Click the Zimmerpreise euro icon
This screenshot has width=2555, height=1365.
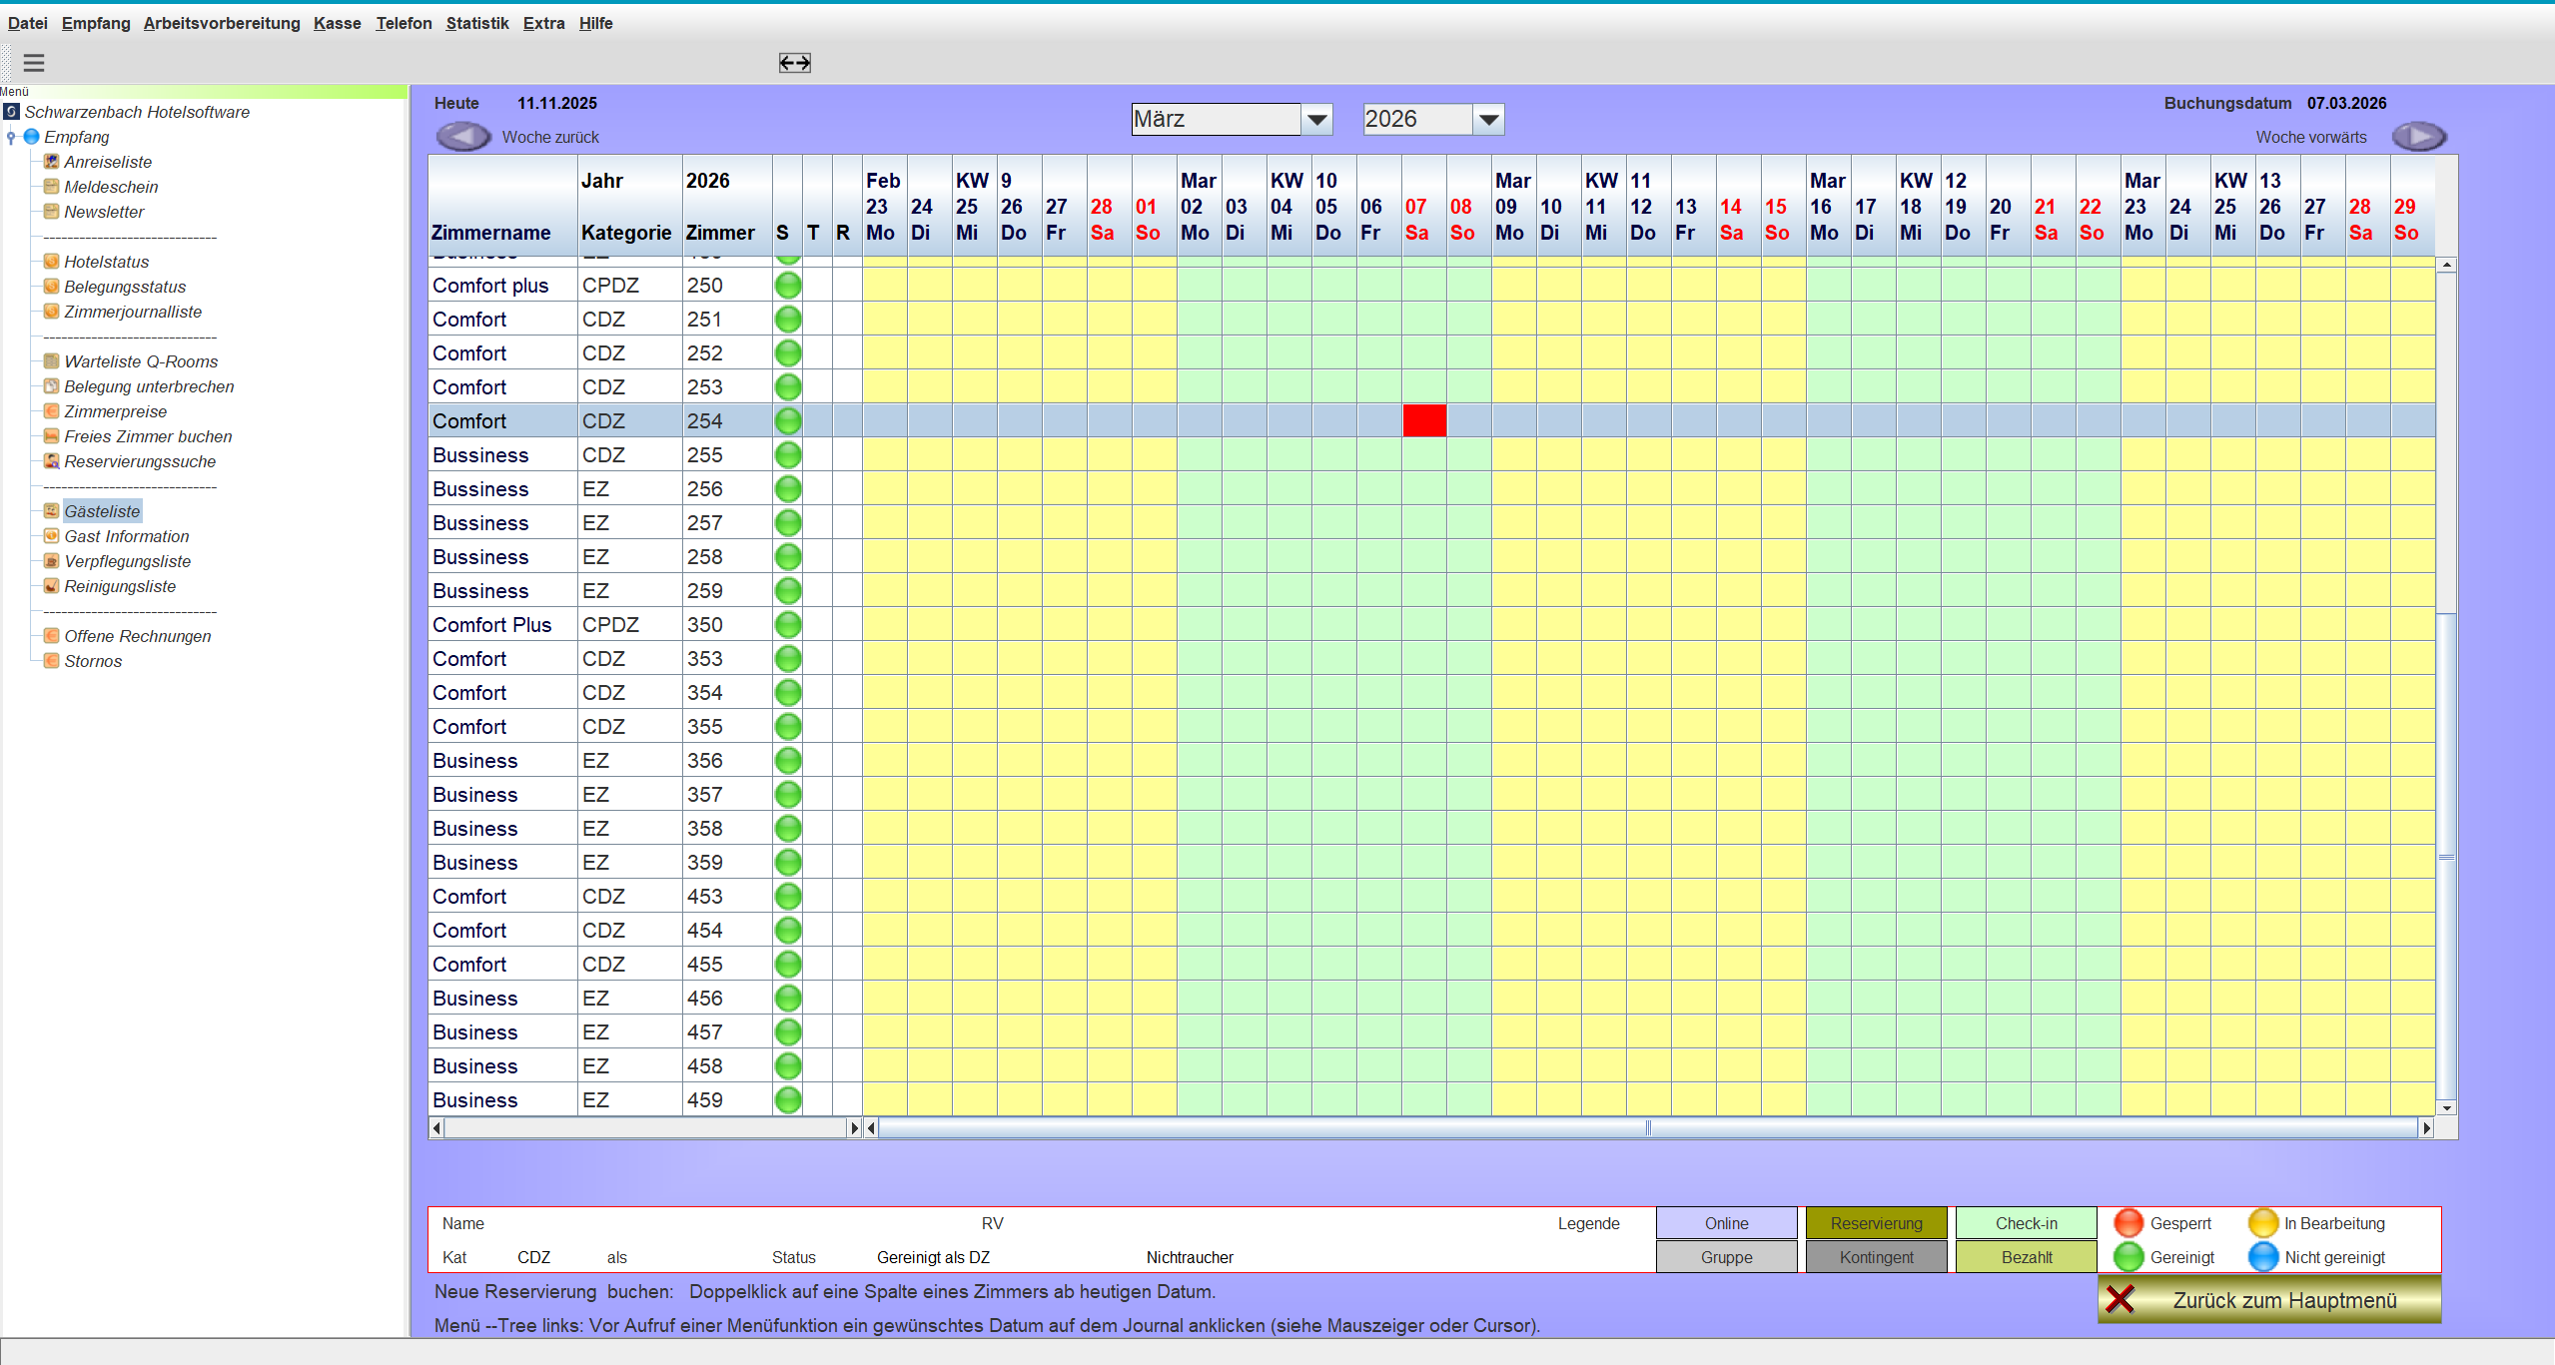50,411
